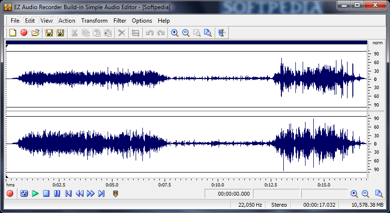Click the dark blue overview bar above waveform
This screenshot has height=213, width=390.
coord(186,42)
